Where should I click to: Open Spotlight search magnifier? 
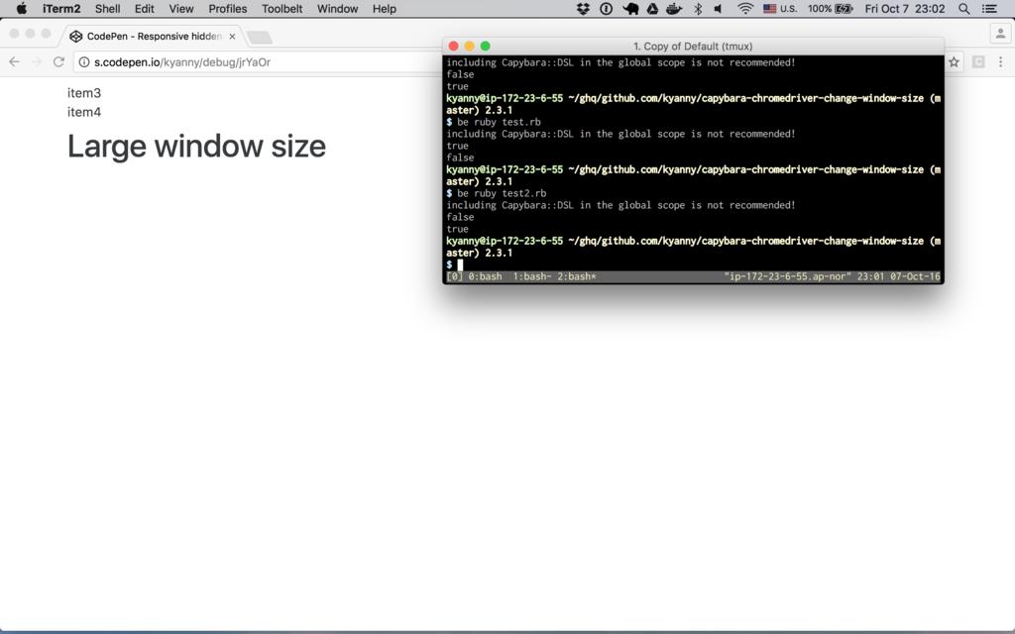coord(963,8)
